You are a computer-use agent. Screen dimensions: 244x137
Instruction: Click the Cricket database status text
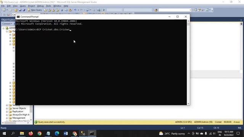pyautogui.click(x=218, y=122)
